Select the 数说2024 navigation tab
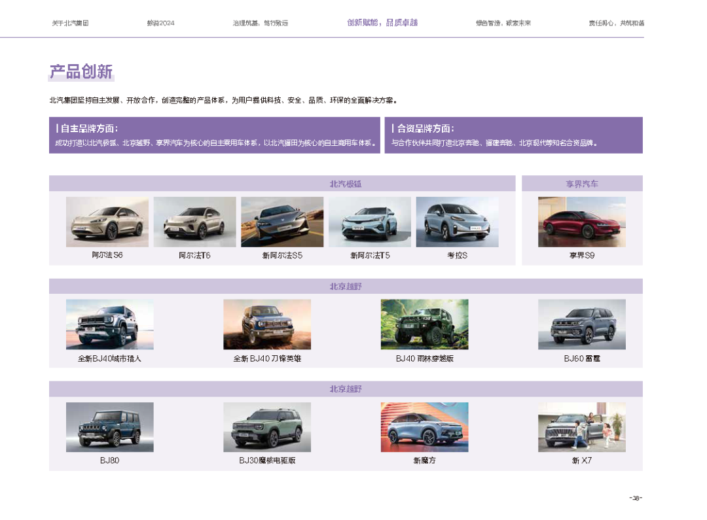Image resolution: width=707 pixels, height=520 pixels. point(160,23)
